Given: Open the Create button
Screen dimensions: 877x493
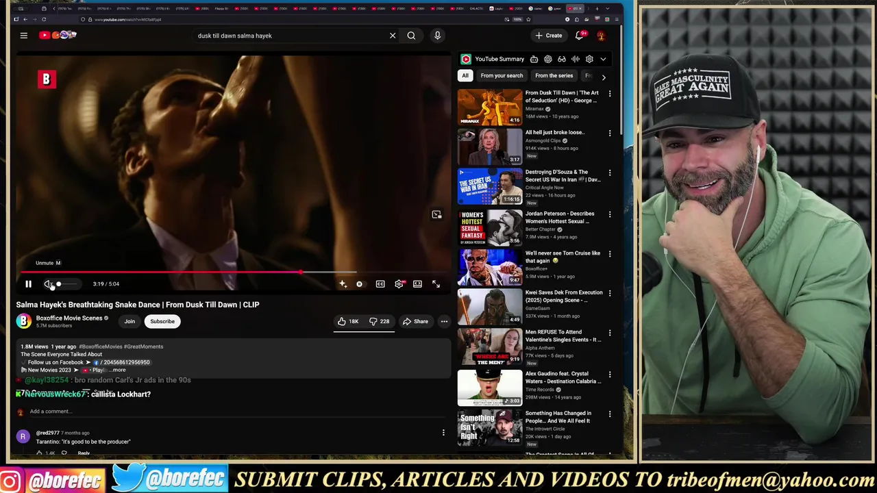Looking at the screenshot, I should pos(549,36).
